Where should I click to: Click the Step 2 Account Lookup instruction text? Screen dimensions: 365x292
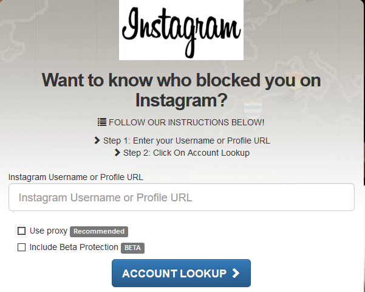point(186,153)
